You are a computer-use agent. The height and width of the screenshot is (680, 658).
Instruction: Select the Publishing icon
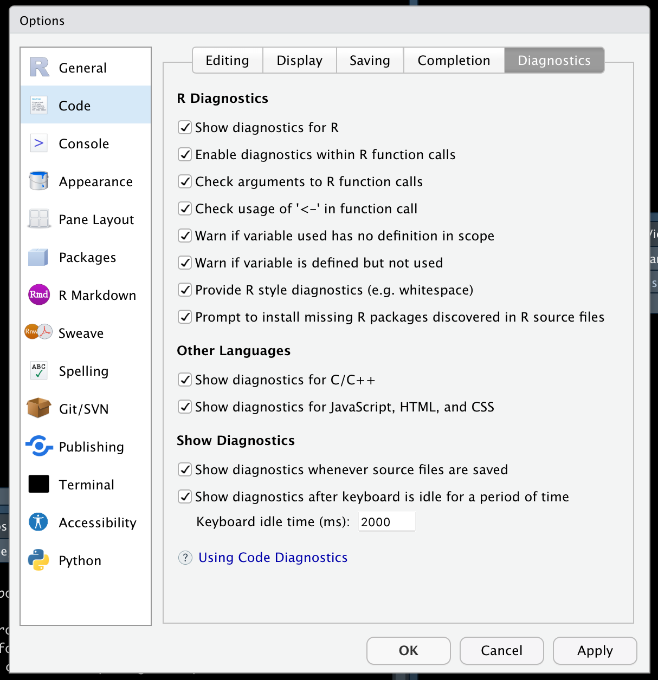tap(38, 446)
